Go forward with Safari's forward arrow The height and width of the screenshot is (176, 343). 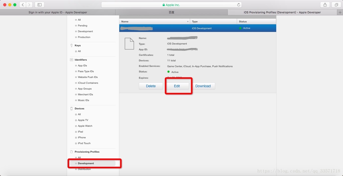click(x=29, y=5)
